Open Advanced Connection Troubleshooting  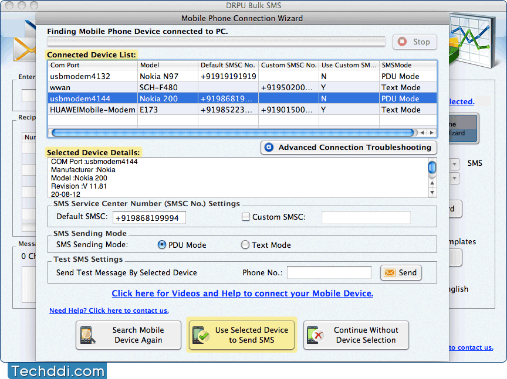pos(349,148)
